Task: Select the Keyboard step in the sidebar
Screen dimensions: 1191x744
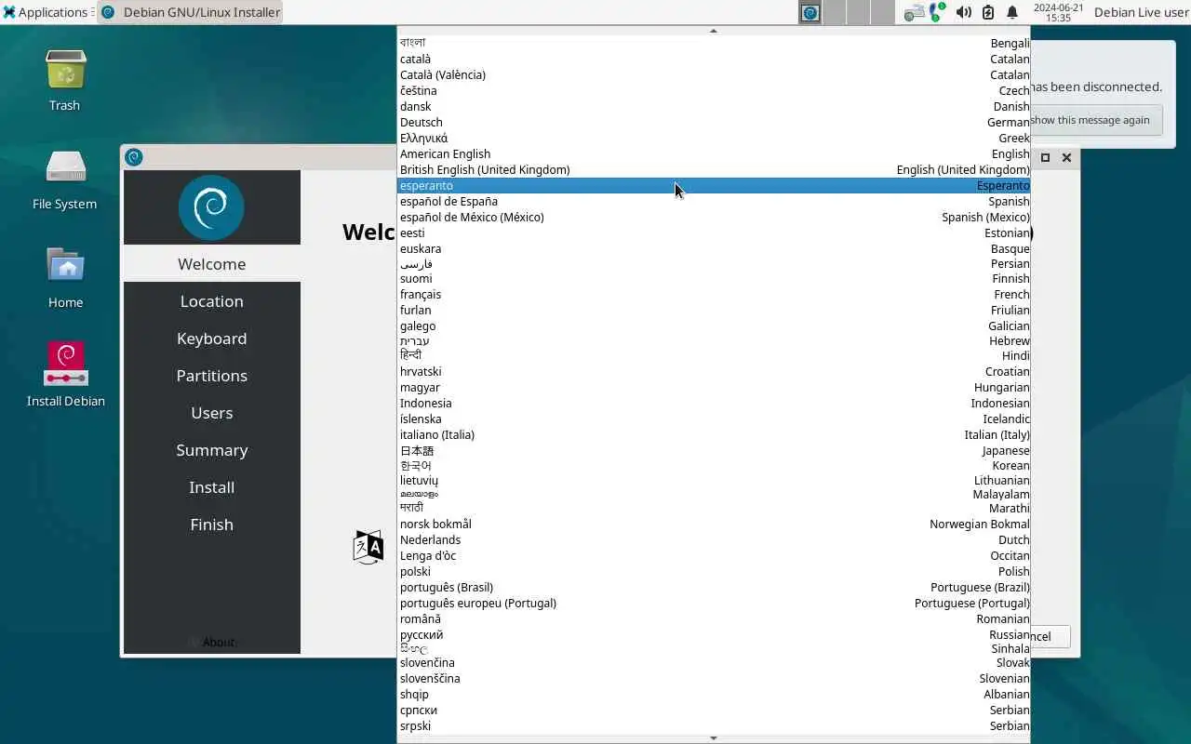Action: coord(212,339)
